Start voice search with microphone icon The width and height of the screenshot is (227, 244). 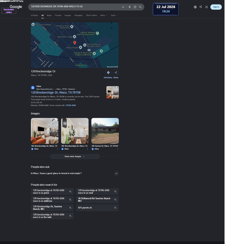point(129,7)
